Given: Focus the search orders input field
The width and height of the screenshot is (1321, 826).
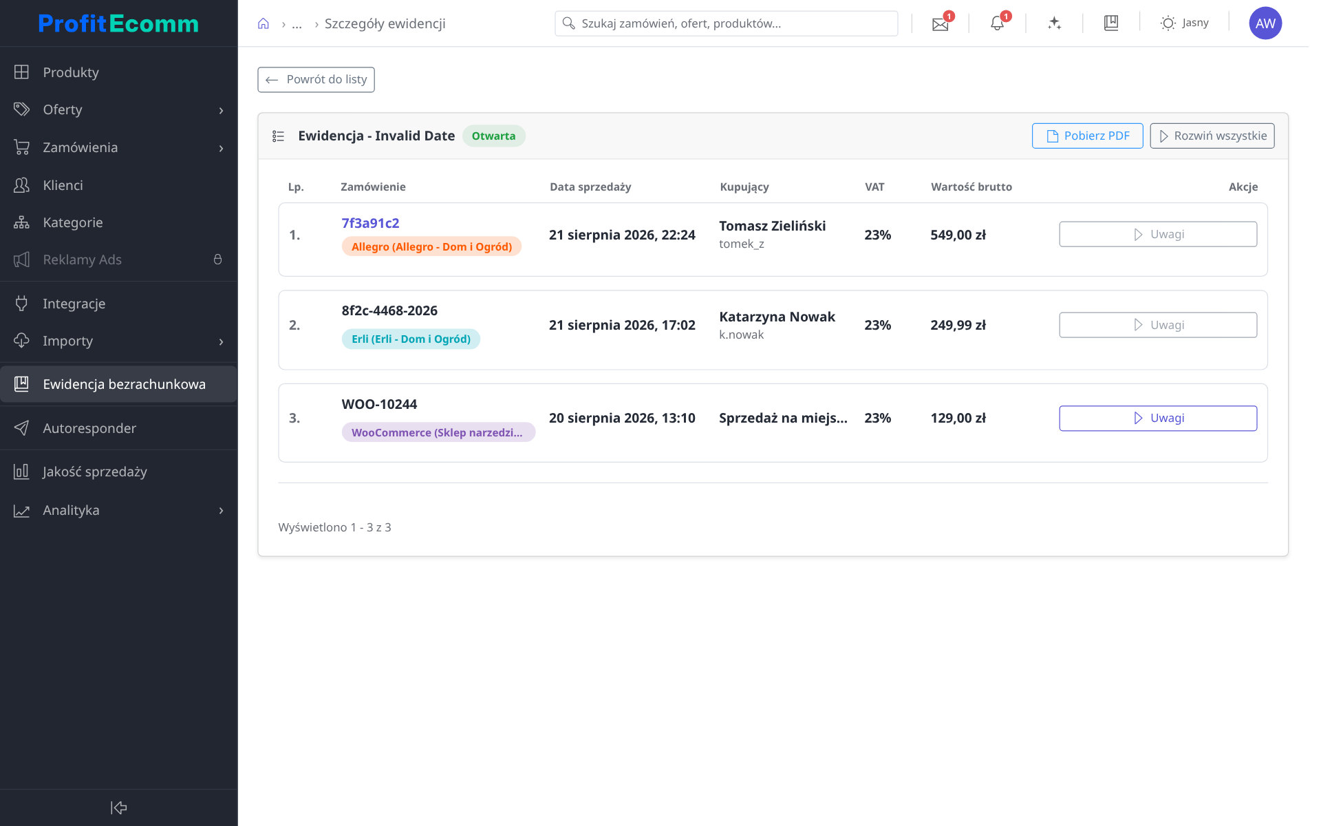Looking at the screenshot, I should (x=726, y=23).
